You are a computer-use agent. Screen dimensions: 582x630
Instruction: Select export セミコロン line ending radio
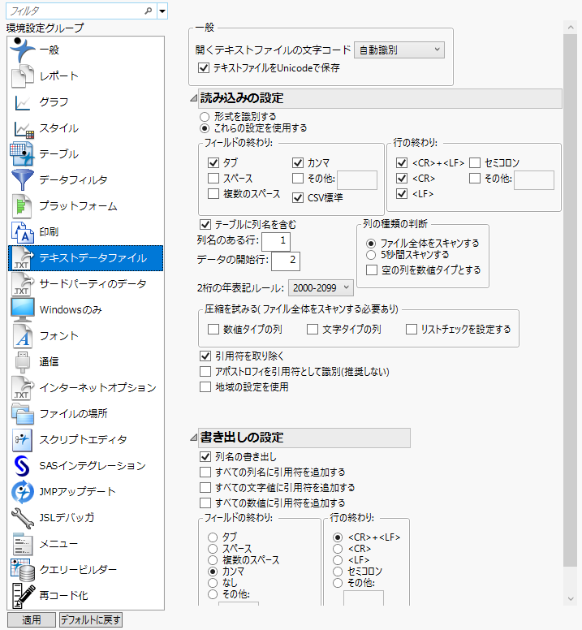coord(338,572)
